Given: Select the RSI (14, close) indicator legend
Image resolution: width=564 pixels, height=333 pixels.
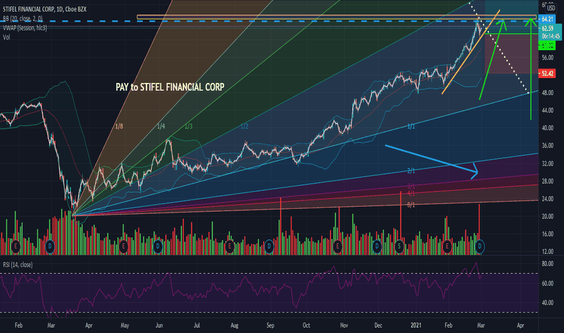Looking at the screenshot, I should pos(18,265).
